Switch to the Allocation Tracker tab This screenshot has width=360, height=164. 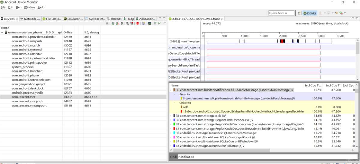146,19
